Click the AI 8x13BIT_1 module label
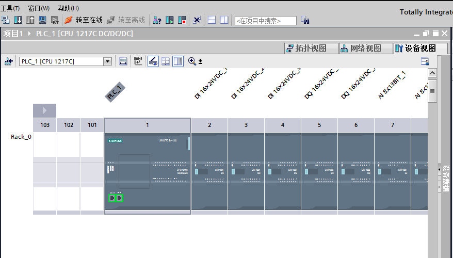453x258 pixels. click(x=392, y=85)
